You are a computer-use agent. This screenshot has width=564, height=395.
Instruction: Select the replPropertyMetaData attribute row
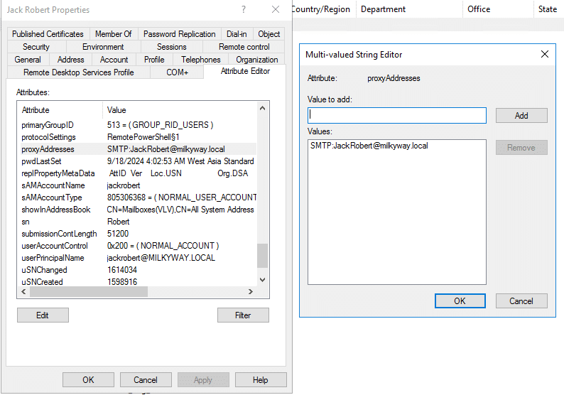click(139, 173)
